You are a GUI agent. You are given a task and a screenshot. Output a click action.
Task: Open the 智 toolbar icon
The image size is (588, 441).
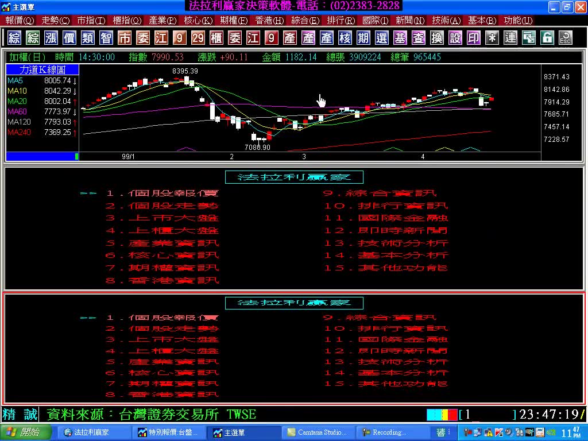[x=106, y=38]
